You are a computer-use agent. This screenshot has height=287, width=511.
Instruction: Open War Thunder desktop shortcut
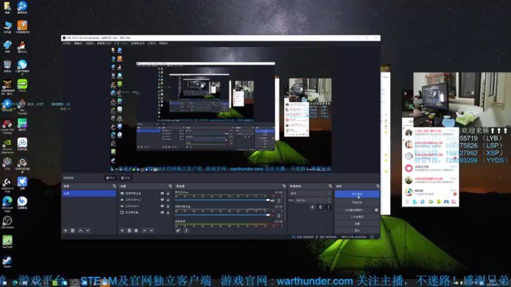point(22,107)
